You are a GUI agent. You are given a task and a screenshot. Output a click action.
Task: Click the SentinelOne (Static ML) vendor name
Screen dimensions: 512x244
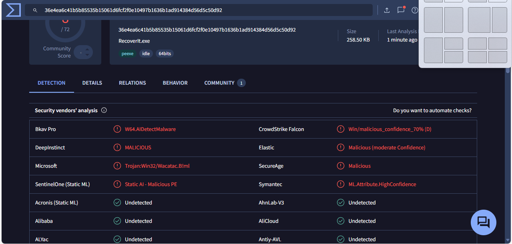(62, 184)
